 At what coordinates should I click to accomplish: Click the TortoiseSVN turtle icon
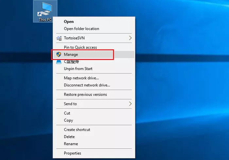click(59, 38)
